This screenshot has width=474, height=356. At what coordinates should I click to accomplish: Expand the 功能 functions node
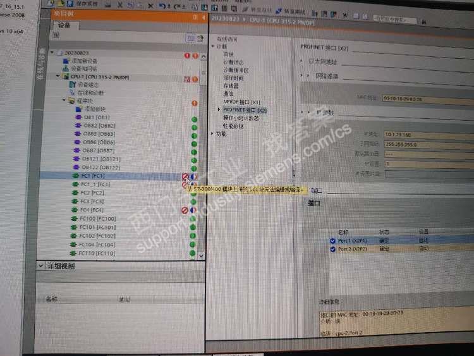coord(212,133)
